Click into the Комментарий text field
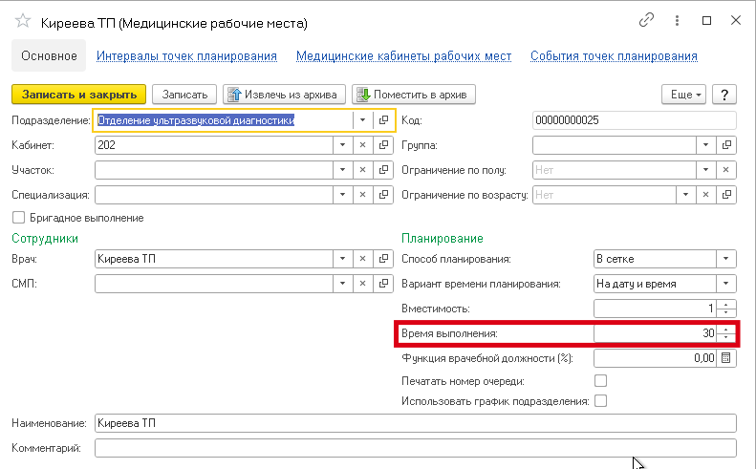The width and height of the screenshot is (756, 469). (416, 448)
